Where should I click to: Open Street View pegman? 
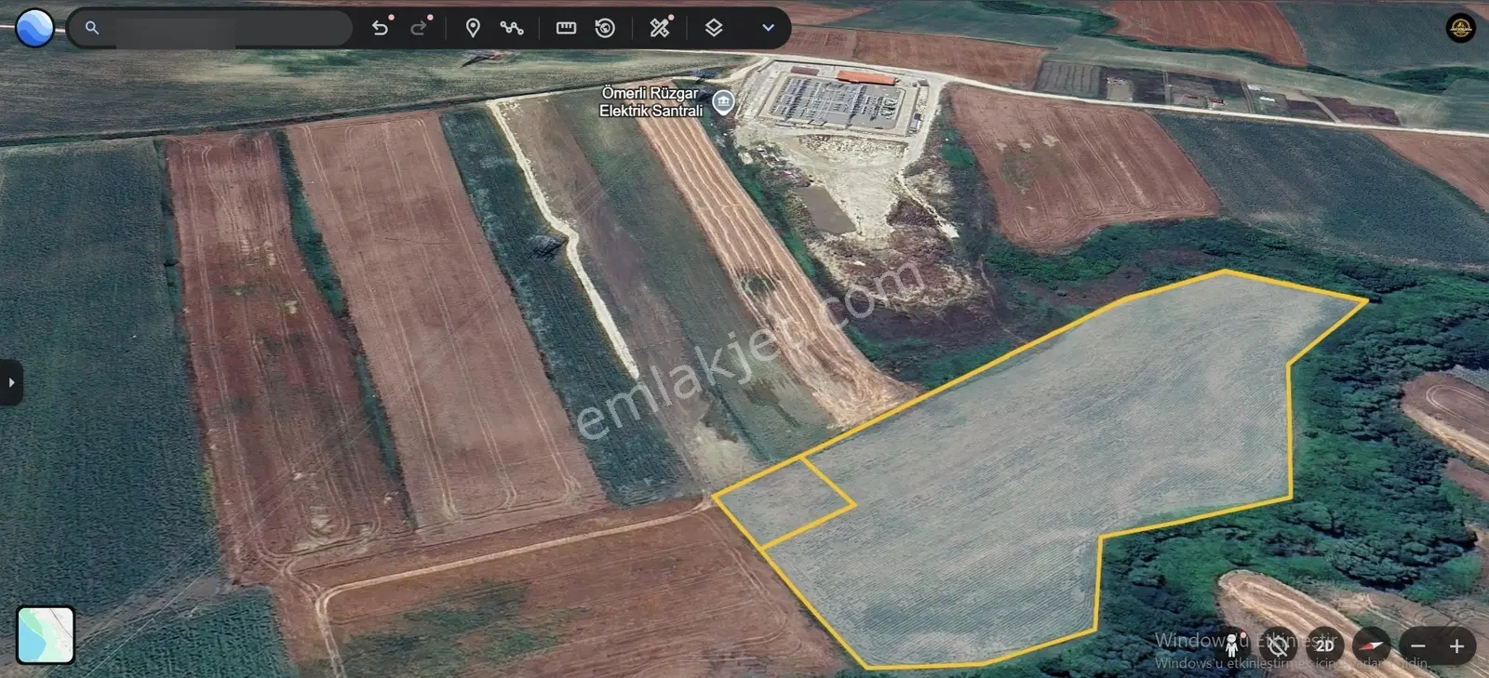[x=1232, y=645]
